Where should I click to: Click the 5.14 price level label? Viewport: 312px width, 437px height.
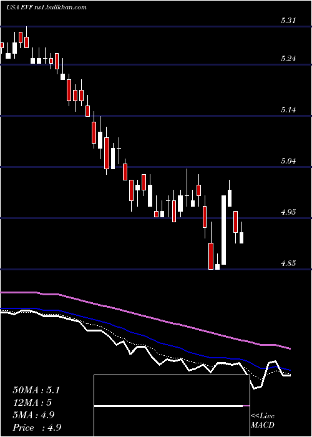[288, 109]
